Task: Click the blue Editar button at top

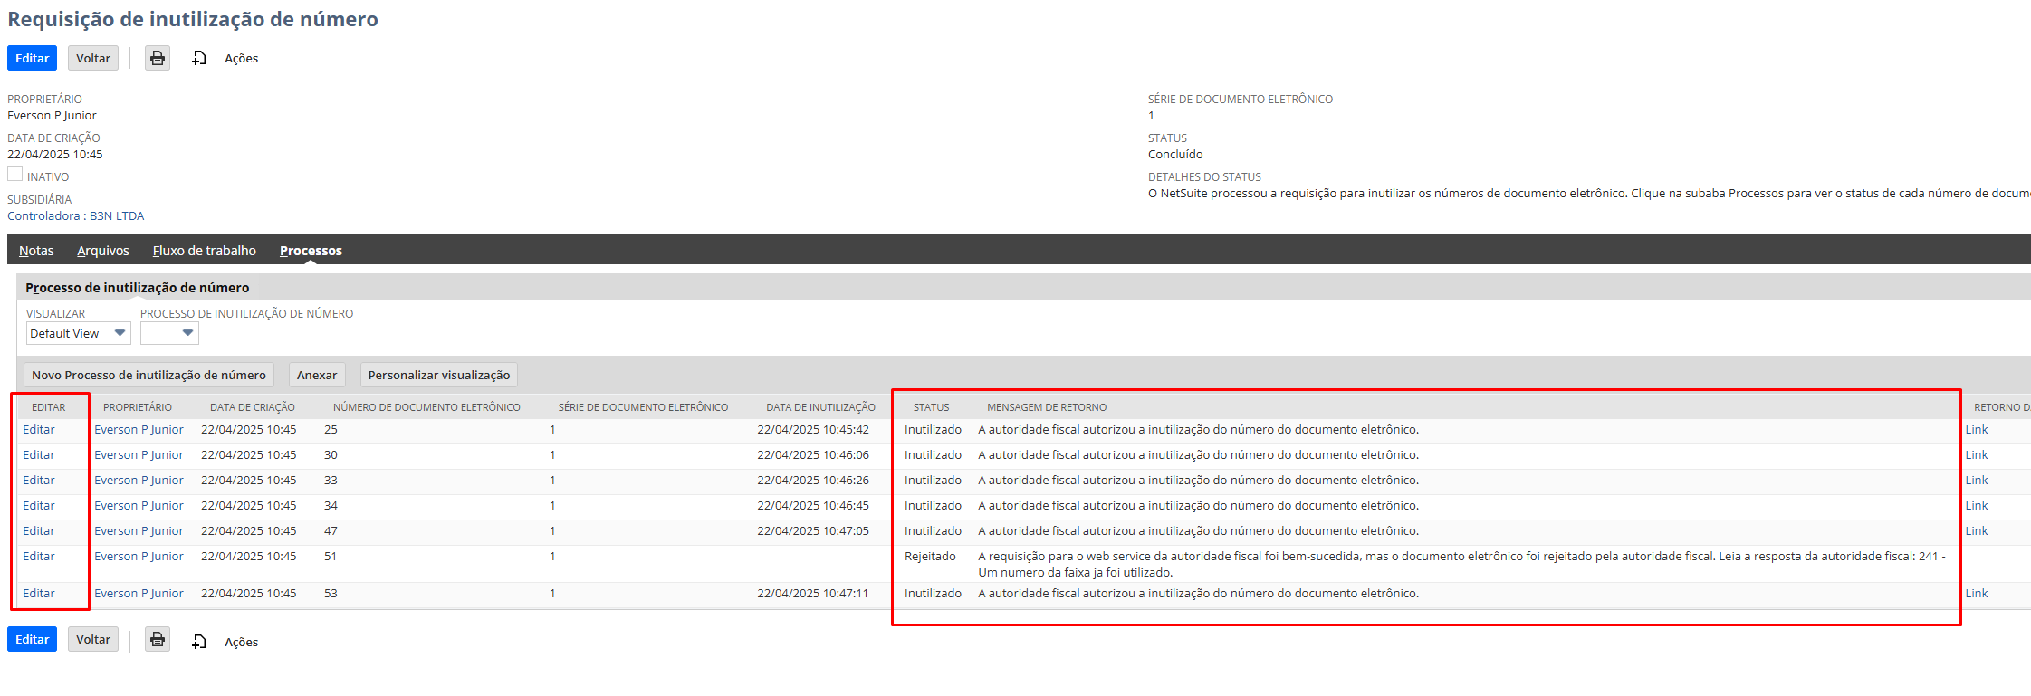Action: (32, 58)
